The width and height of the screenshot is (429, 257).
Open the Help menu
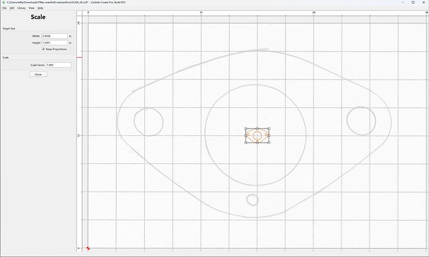click(x=40, y=8)
